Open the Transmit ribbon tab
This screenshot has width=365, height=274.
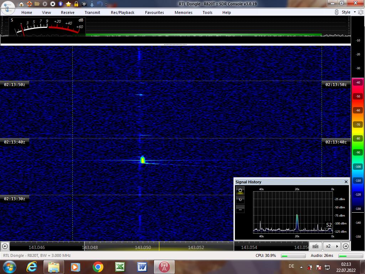92,12
